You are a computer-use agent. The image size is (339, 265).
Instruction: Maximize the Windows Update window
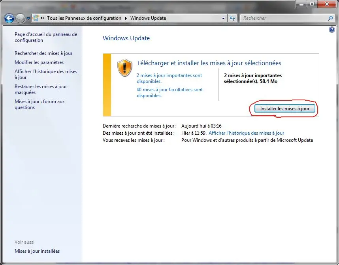pyautogui.click(x=312, y=4)
